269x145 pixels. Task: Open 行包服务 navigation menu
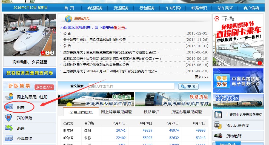[147, 8]
